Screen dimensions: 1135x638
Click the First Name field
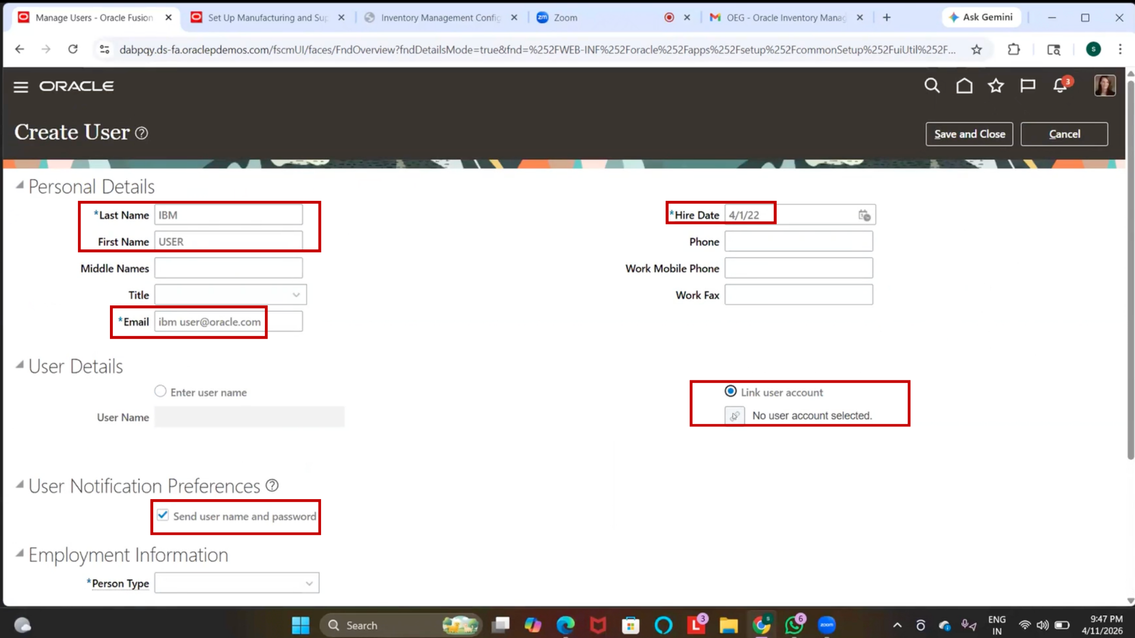point(229,242)
